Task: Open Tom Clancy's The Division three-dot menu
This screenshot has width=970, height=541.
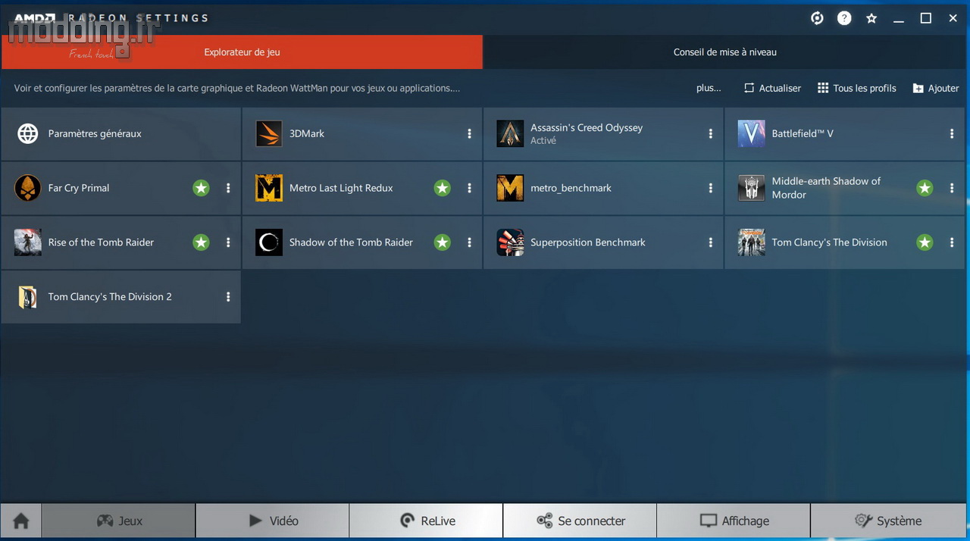Action: [x=952, y=242]
